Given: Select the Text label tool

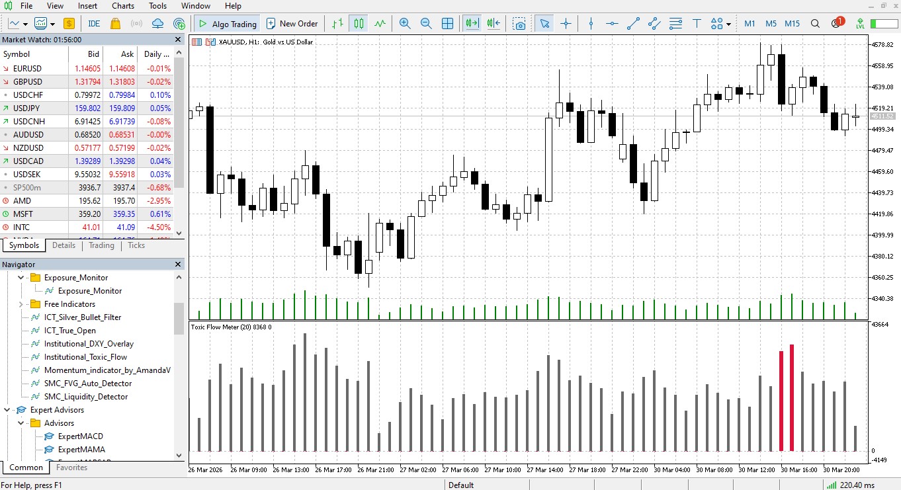Looking at the screenshot, I should [x=697, y=23].
